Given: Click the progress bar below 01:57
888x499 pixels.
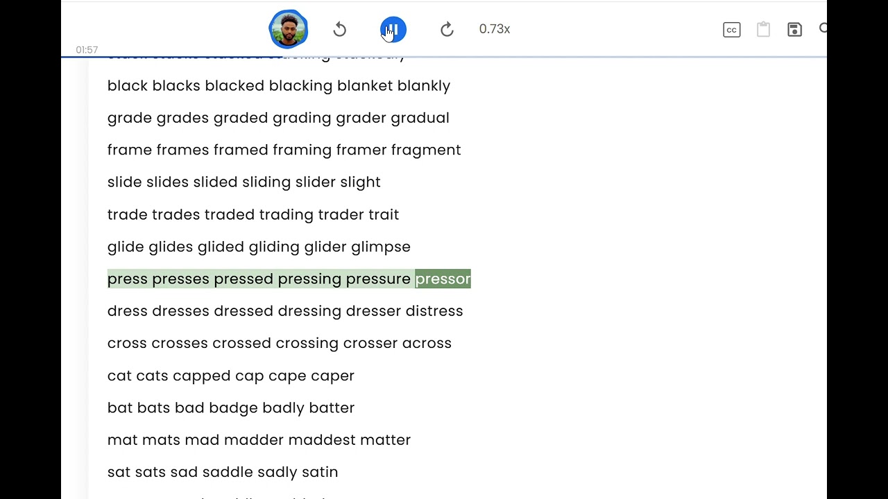Looking at the screenshot, I should click(444, 56).
